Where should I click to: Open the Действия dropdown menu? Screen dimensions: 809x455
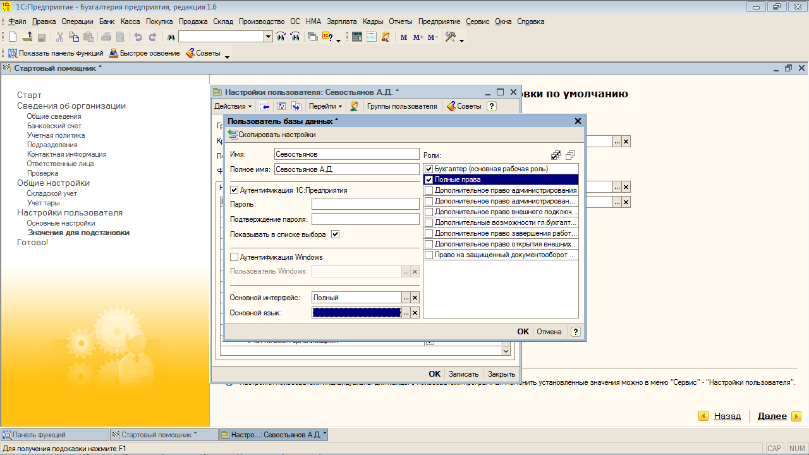point(233,106)
